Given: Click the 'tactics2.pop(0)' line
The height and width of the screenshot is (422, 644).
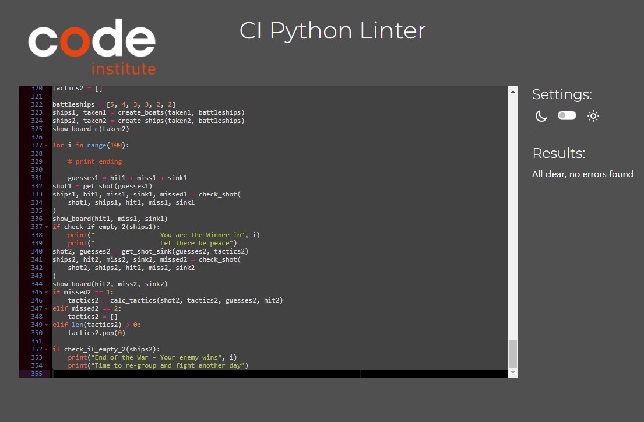Looking at the screenshot, I should tap(97, 333).
